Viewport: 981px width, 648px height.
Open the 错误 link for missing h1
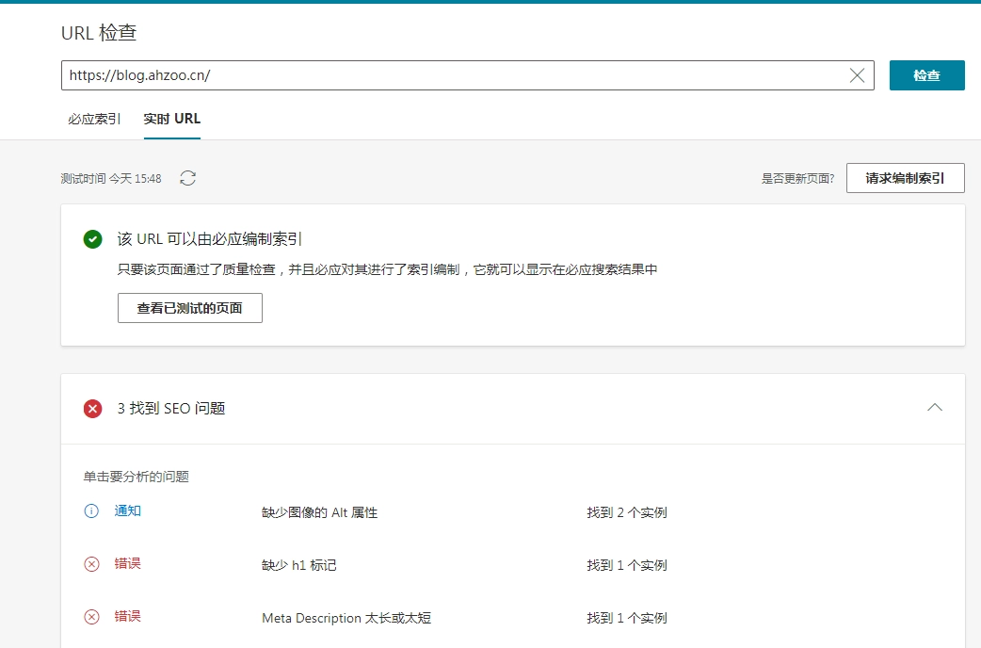(128, 563)
